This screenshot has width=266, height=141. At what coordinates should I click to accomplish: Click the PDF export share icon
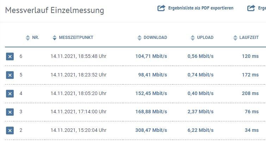click(x=161, y=8)
